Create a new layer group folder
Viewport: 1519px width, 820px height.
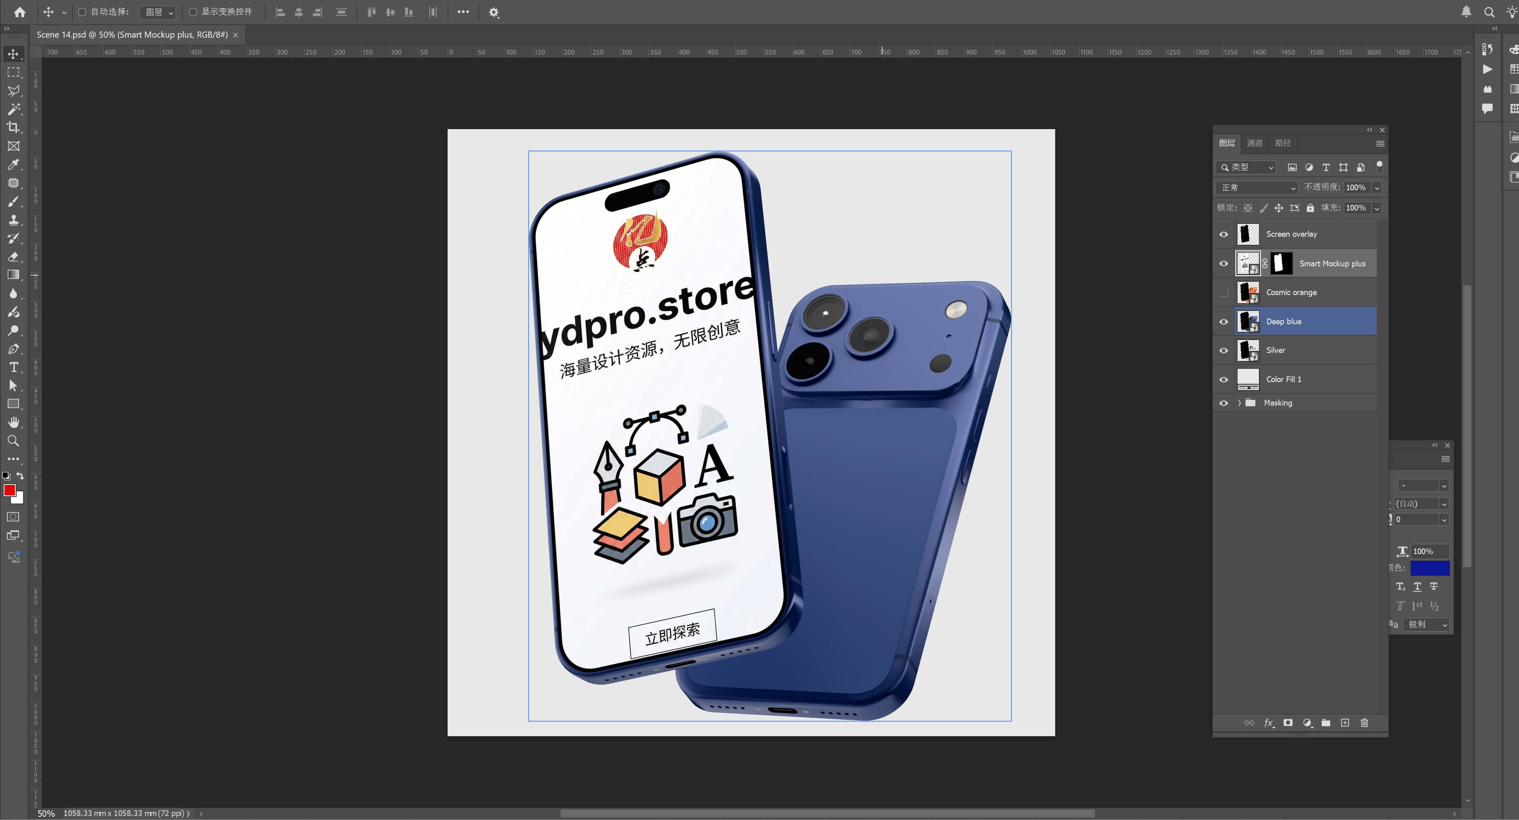click(x=1326, y=723)
